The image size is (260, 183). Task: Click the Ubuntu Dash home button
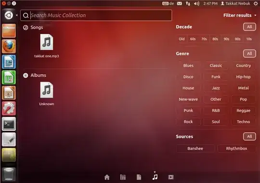coord(9,15)
